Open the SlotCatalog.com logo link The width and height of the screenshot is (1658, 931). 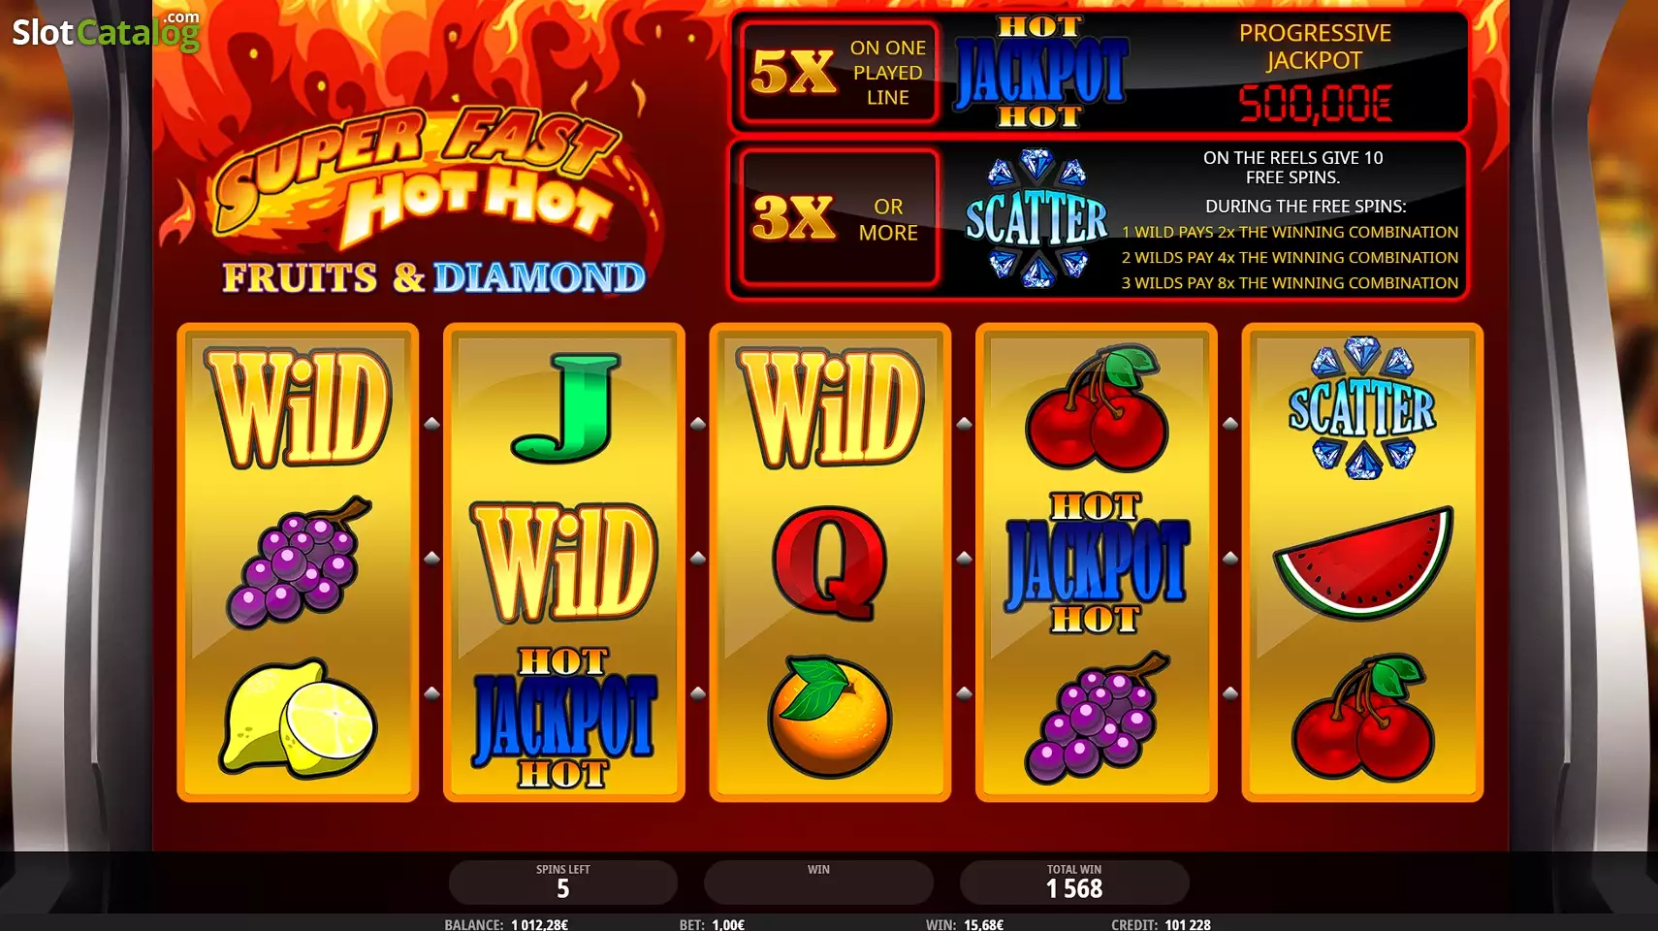click(x=106, y=32)
